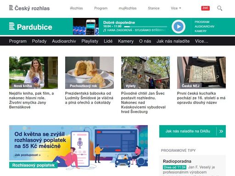Open the search magnifier icon

(x=219, y=8)
